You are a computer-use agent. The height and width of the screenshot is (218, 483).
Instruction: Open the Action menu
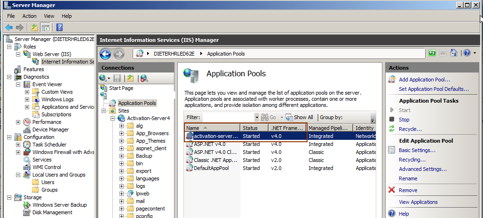click(29, 16)
